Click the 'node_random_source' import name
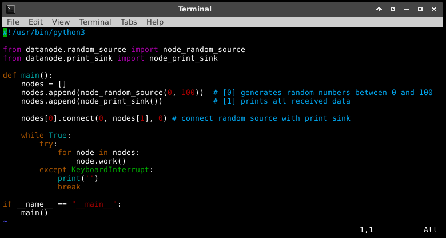Image resolution: width=446 pixels, height=238 pixels. (204, 50)
